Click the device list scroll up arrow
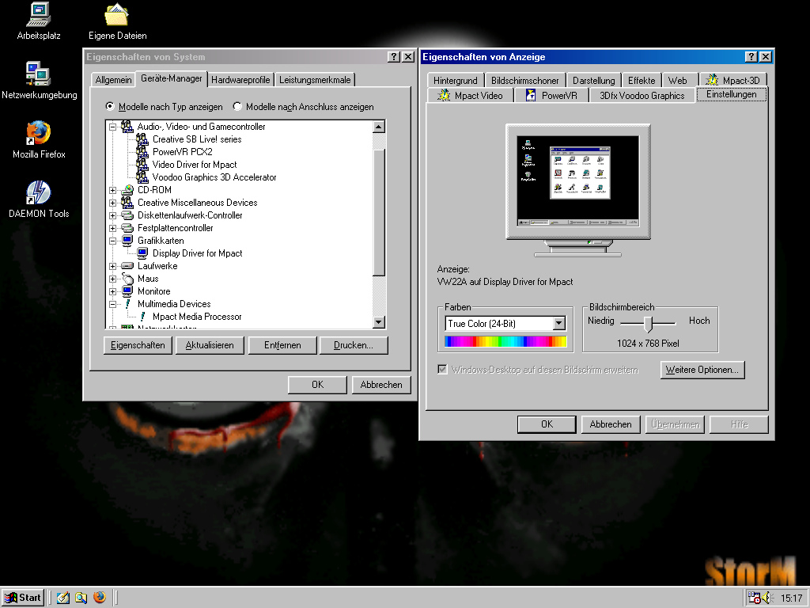Viewport: 810px width, 608px height. [379, 127]
